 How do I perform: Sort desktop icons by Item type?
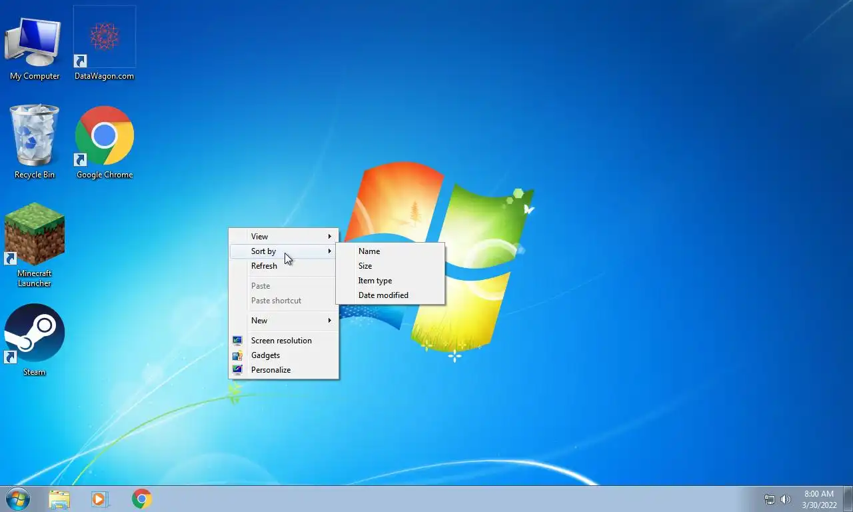(390, 281)
